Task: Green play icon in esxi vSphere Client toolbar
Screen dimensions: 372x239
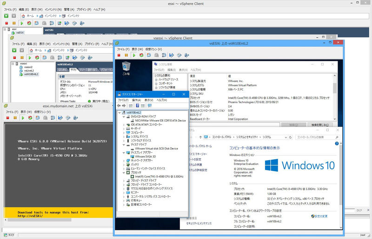Action: point(22,23)
